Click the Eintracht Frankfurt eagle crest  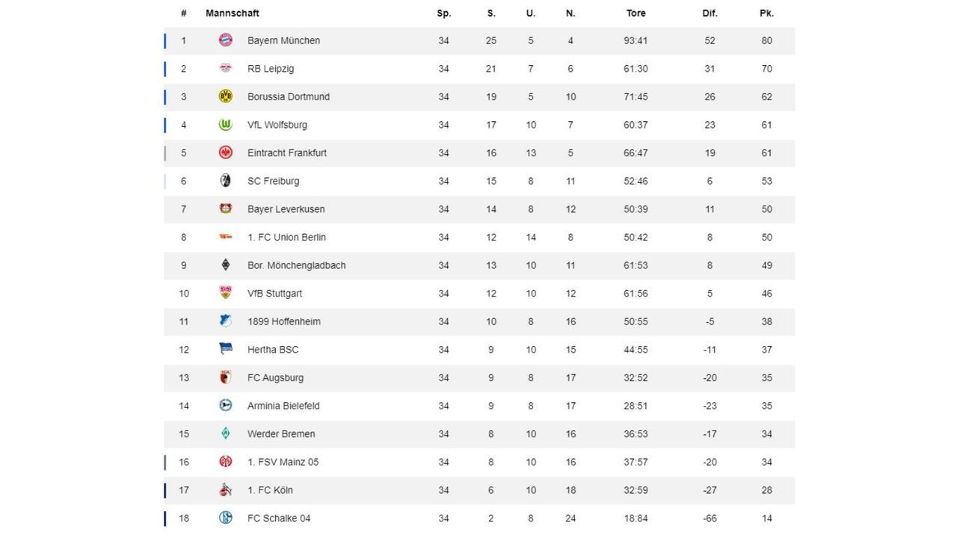coord(225,153)
